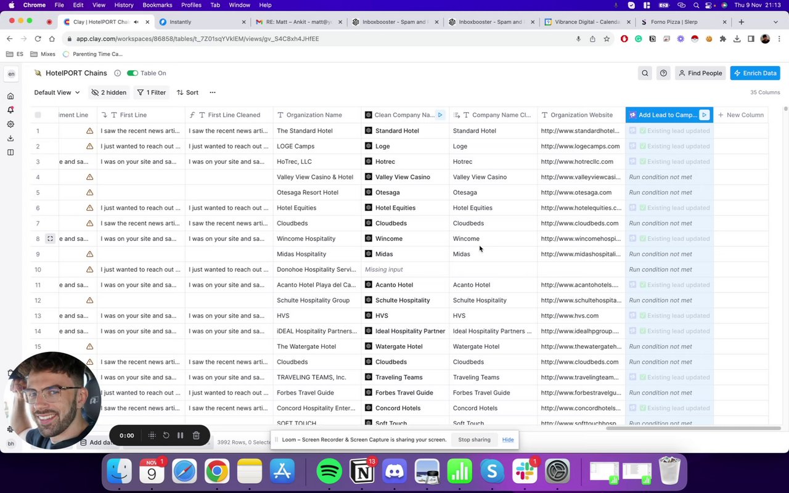The width and height of the screenshot is (789, 493).
Task: Open the History menu in the menu bar
Action: (124, 5)
